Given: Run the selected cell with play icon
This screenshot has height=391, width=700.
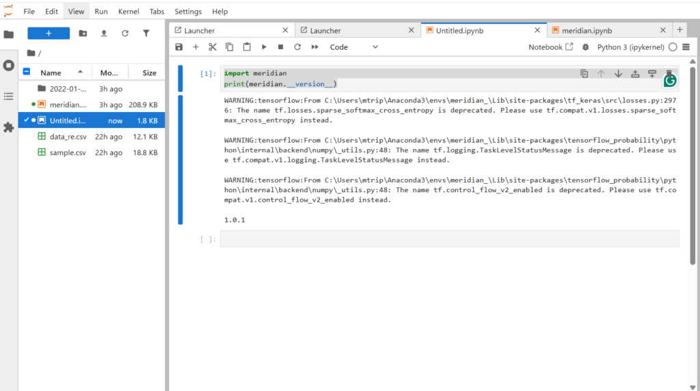Looking at the screenshot, I should pos(264,47).
